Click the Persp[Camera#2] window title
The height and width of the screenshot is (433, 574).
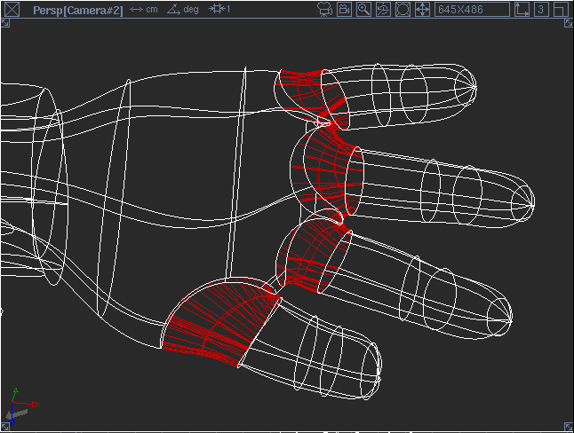click(77, 10)
